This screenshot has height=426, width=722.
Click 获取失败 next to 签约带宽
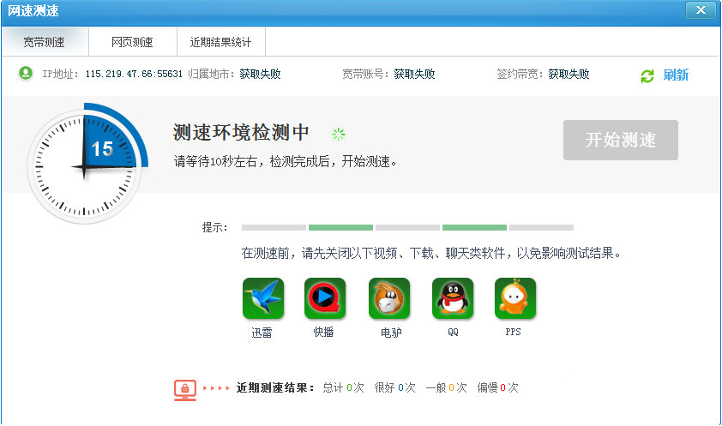[569, 74]
